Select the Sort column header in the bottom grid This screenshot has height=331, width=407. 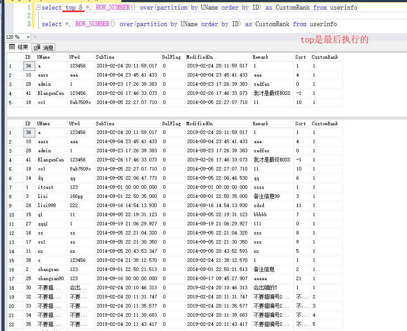point(301,123)
